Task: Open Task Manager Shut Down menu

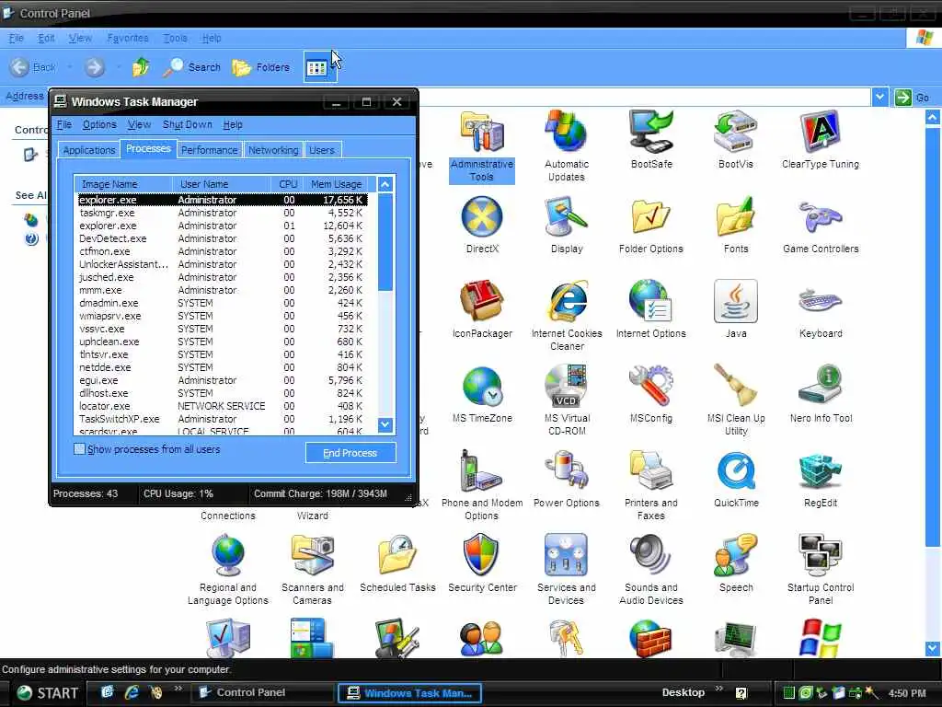Action: tap(187, 124)
